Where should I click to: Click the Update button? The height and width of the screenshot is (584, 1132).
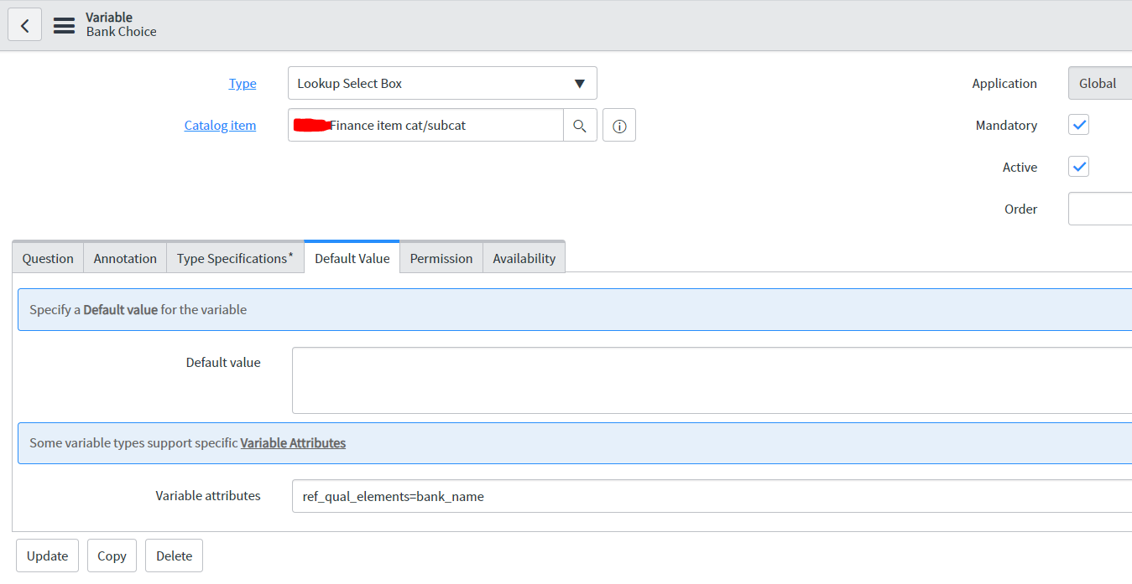point(47,555)
